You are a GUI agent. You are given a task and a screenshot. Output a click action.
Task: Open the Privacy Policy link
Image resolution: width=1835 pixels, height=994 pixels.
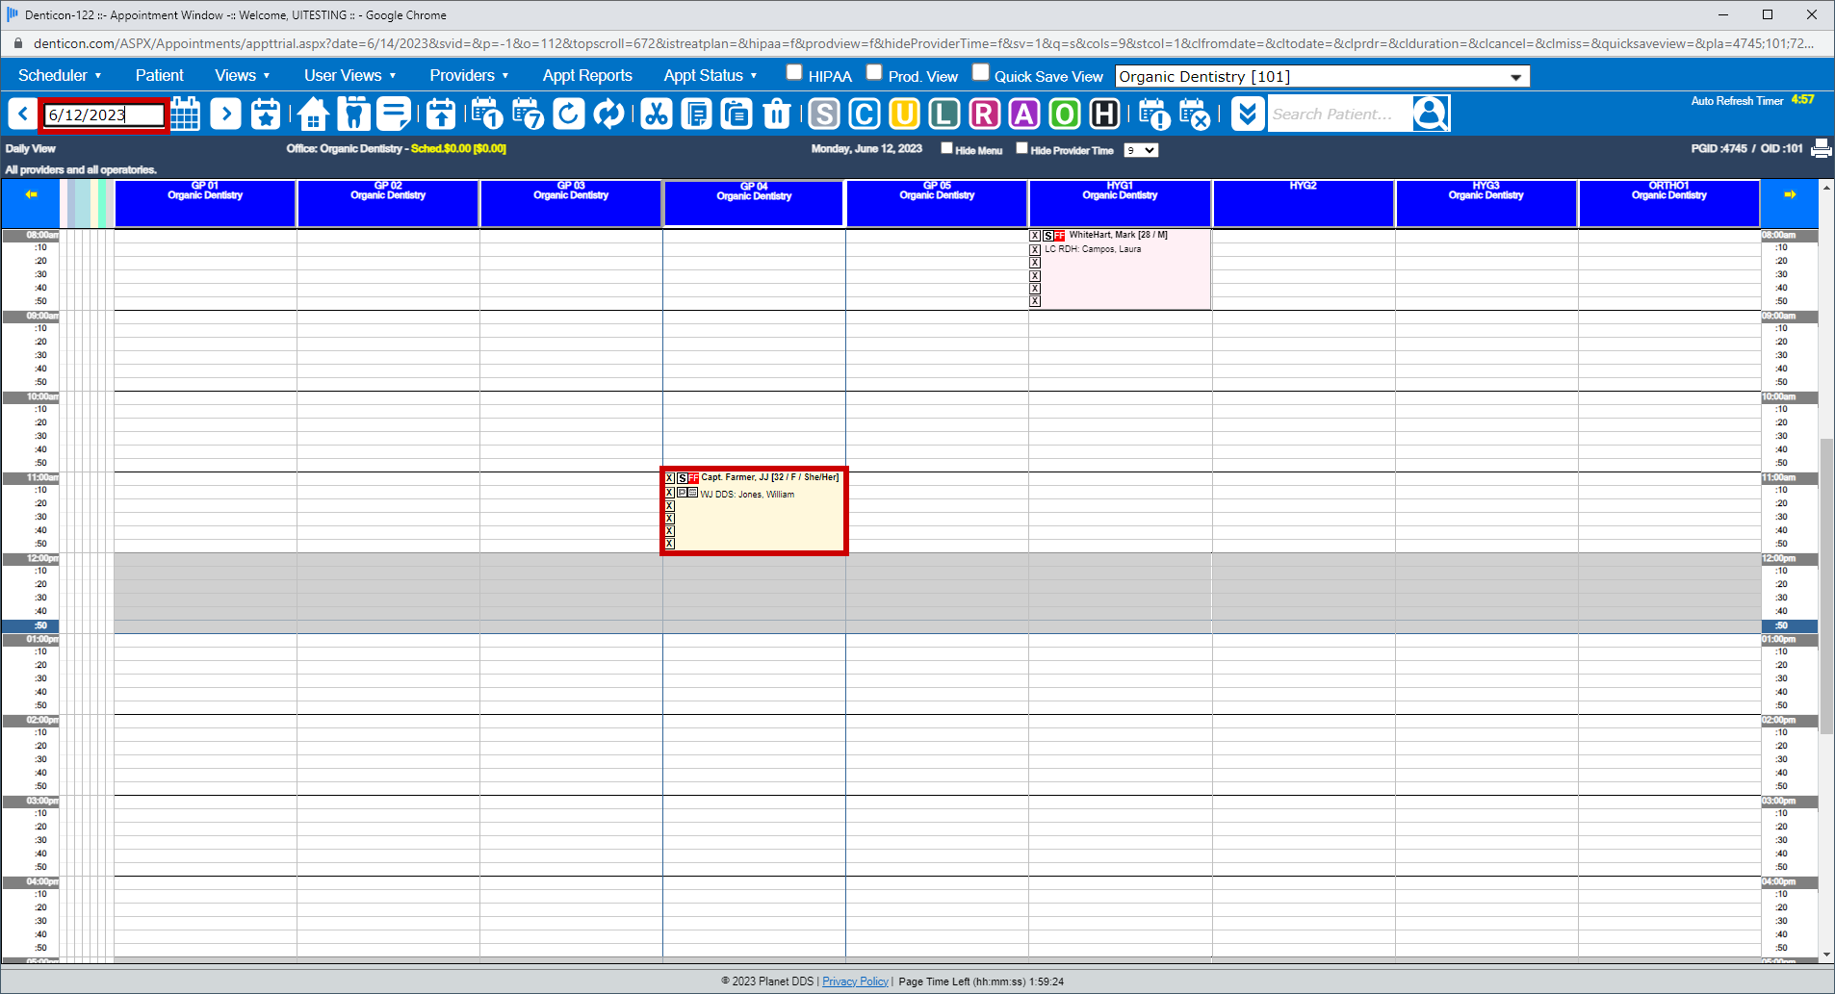coord(855,981)
